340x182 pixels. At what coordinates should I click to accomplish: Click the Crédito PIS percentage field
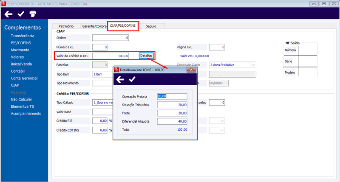100,121
